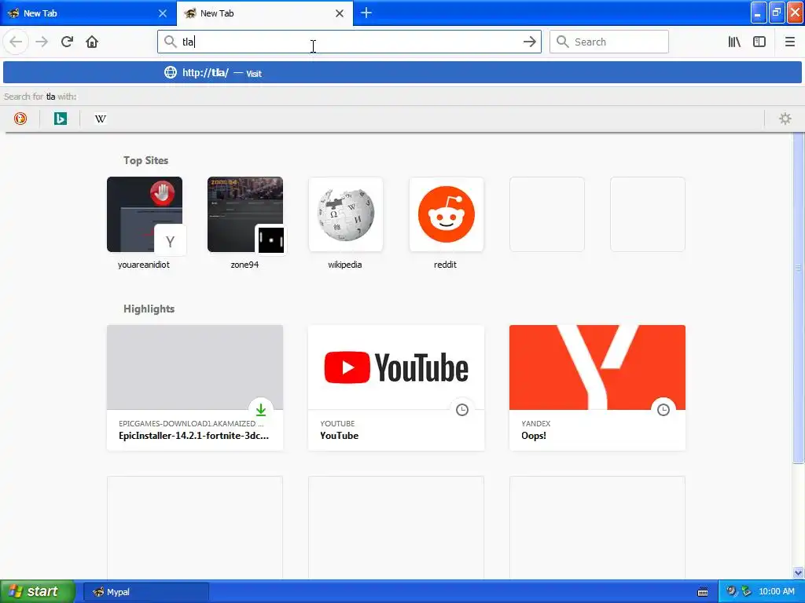Click the green download icon on the EpicInstaller card
The height and width of the screenshot is (603, 805).
pos(261,410)
